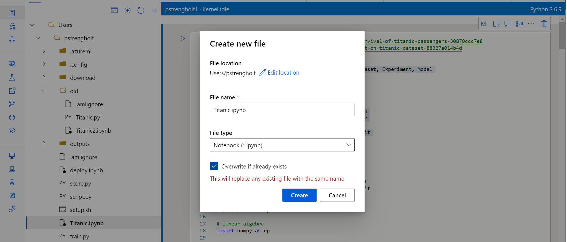The image size is (567, 242).
Task: Open the File type dropdown
Action: coord(282,145)
